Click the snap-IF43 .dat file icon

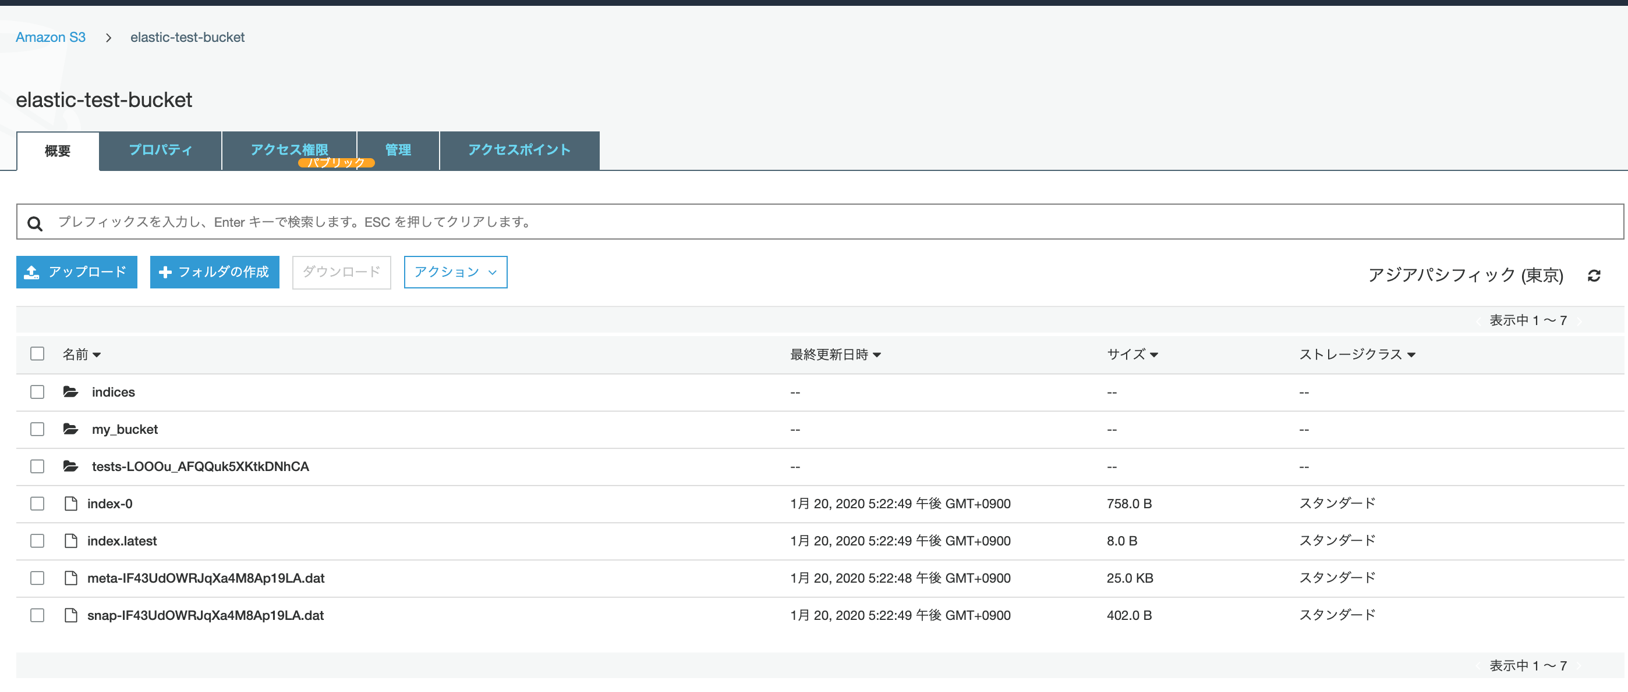[x=71, y=616]
